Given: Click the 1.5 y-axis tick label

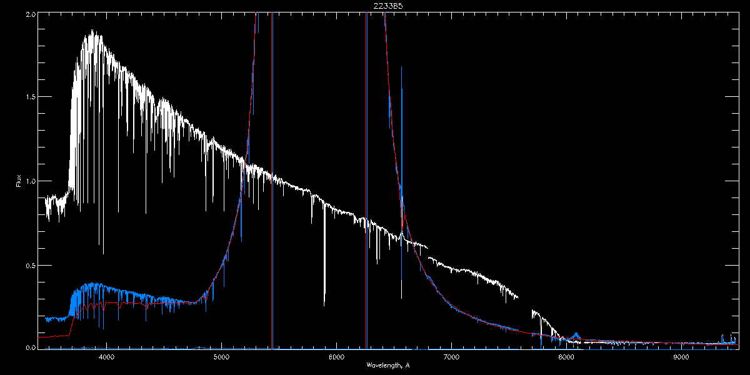Looking at the screenshot, I should point(29,97).
